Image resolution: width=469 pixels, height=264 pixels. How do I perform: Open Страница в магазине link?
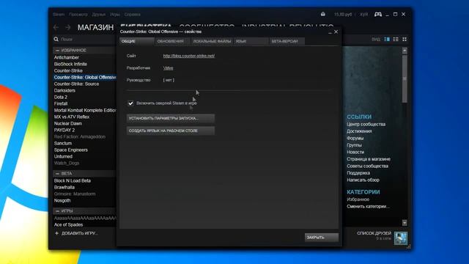(369, 159)
